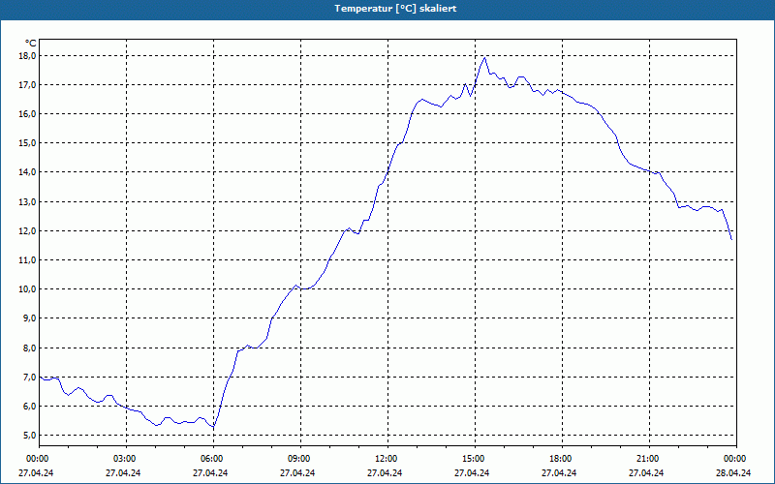Viewport: 775px width, 484px height.
Task: Pick the 12,0 y-axis tick label
Action: [x=28, y=231]
